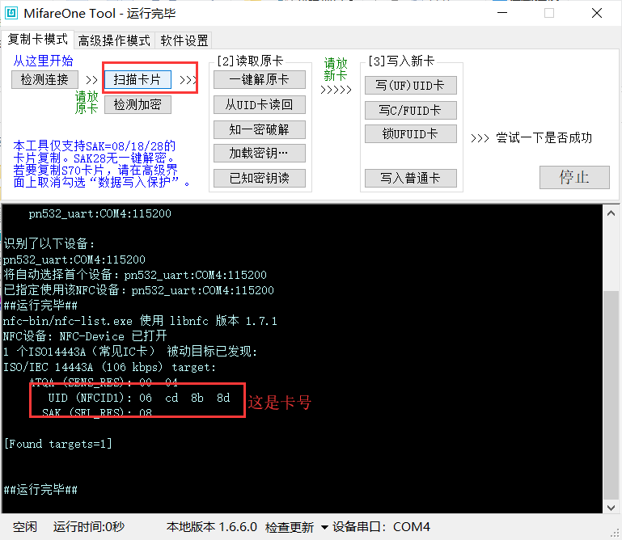Click the nfc-list.exe libnfc version line
This screenshot has width=622, height=540.
[x=140, y=321]
